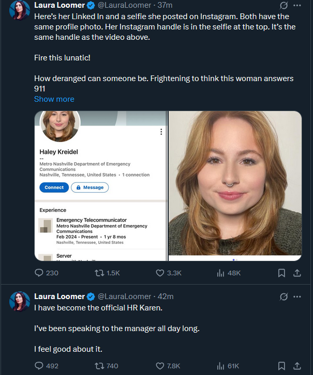Open the three-dot menu on the first tweet
This screenshot has height=375, width=313.
tap(297, 5)
